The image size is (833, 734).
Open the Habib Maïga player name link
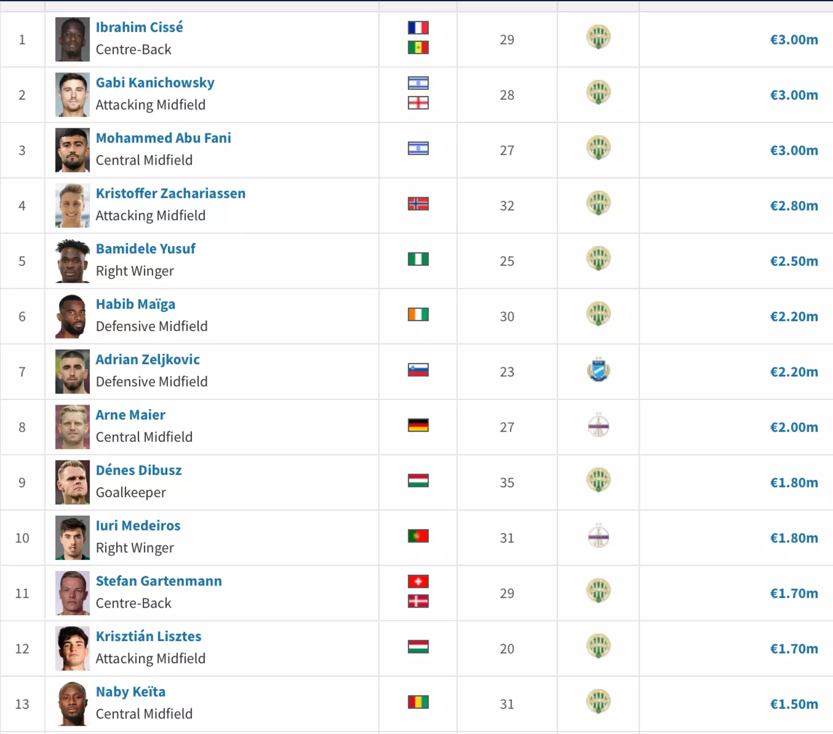[x=135, y=304]
